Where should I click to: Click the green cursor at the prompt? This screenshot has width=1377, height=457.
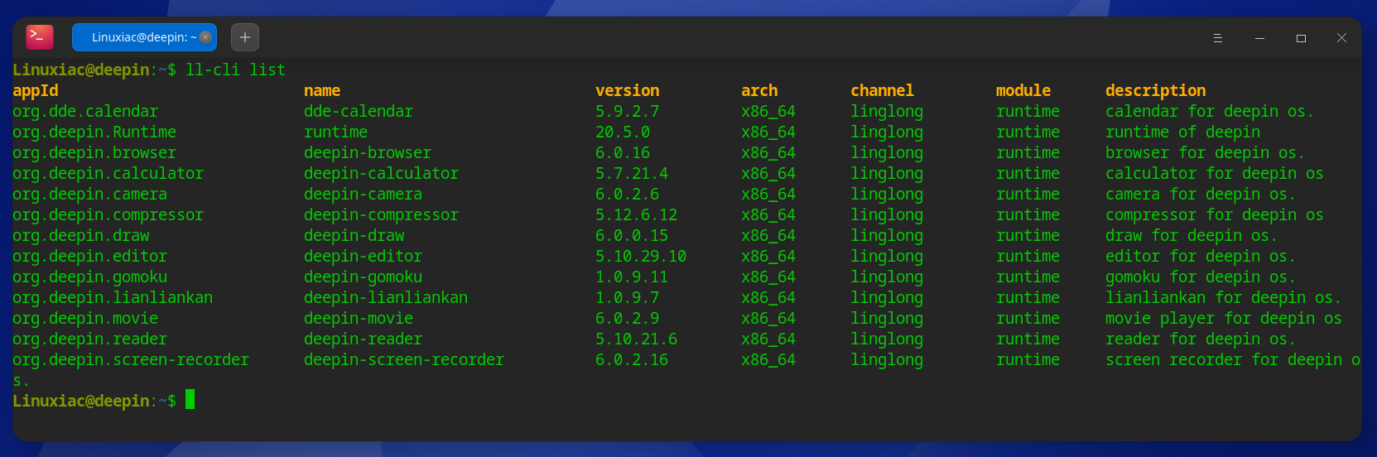[190, 400]
